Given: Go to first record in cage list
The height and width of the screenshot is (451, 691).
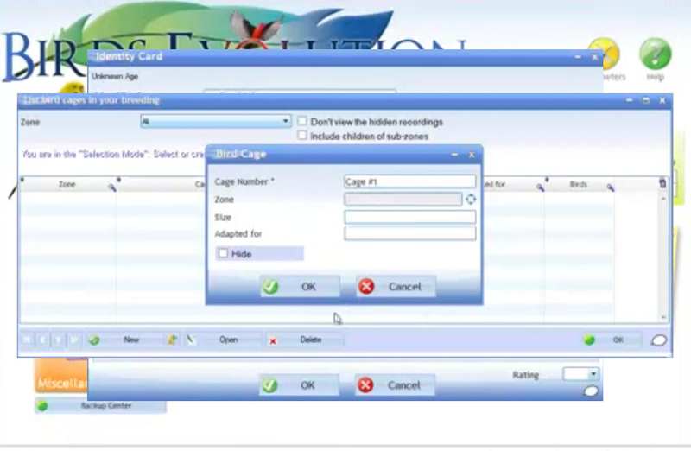Looking at the screenshot, I should click(x=28, y=340).
